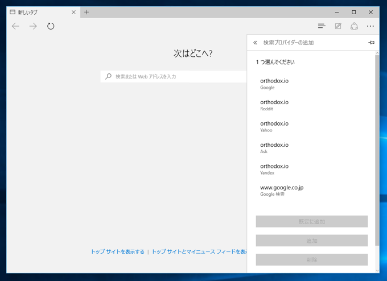The height and width of the screenshot is (281, 387).
Task: Select the 新しいタブ tab
Action: click(x=43, y=12)
